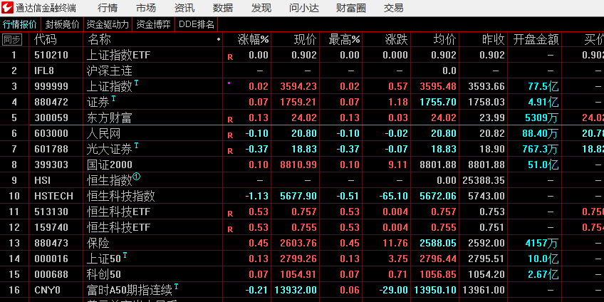Switch to the 资金驱动力 tab
604x302 pixels.
coord(108,25)
